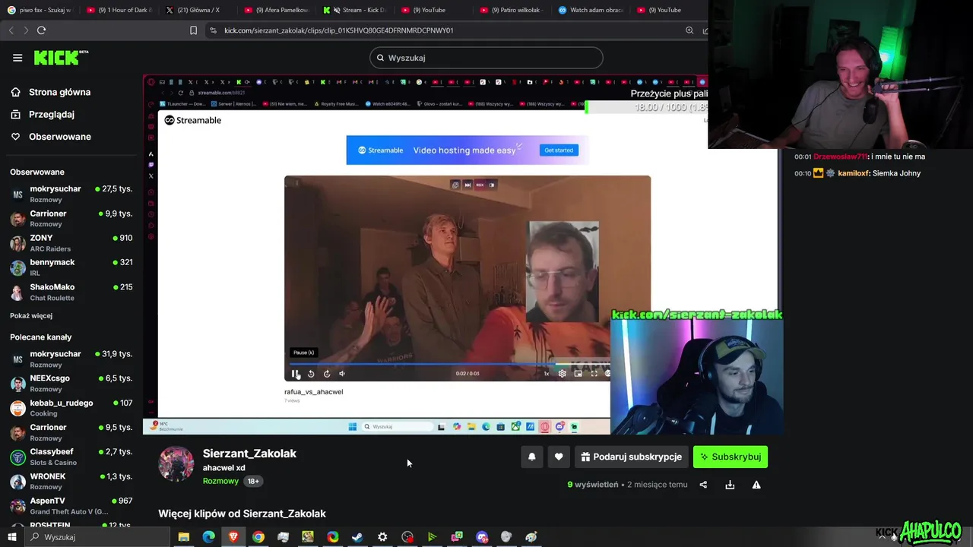Click the browser address bar URL
This screenshot has height=547, width=973.
(x=339, y=30)
